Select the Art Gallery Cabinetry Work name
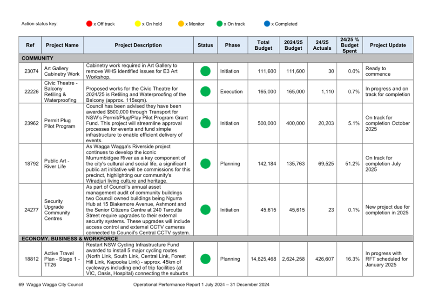This screenshot has width=432, height=305. (x=62, y=71)
